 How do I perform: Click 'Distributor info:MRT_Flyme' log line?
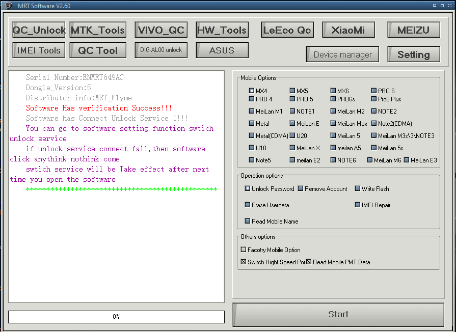pos(79,98)
